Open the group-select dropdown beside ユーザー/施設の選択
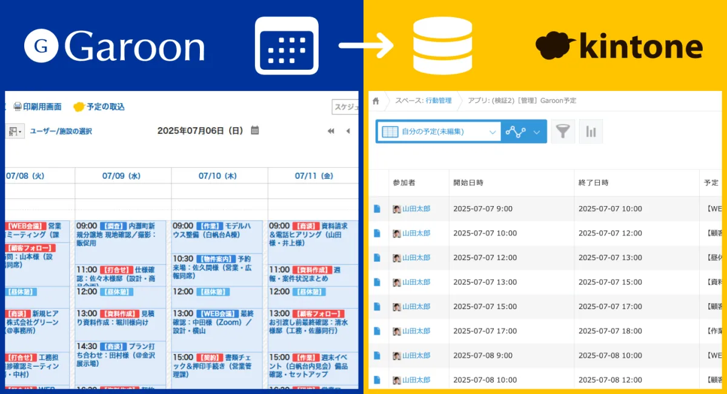 pyautogui.click(x=15, y=131)
